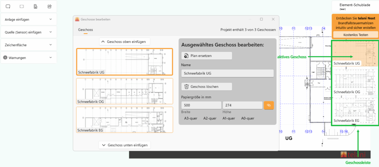
Task: Click the gray warning count badge
Action: click(6, 58)
